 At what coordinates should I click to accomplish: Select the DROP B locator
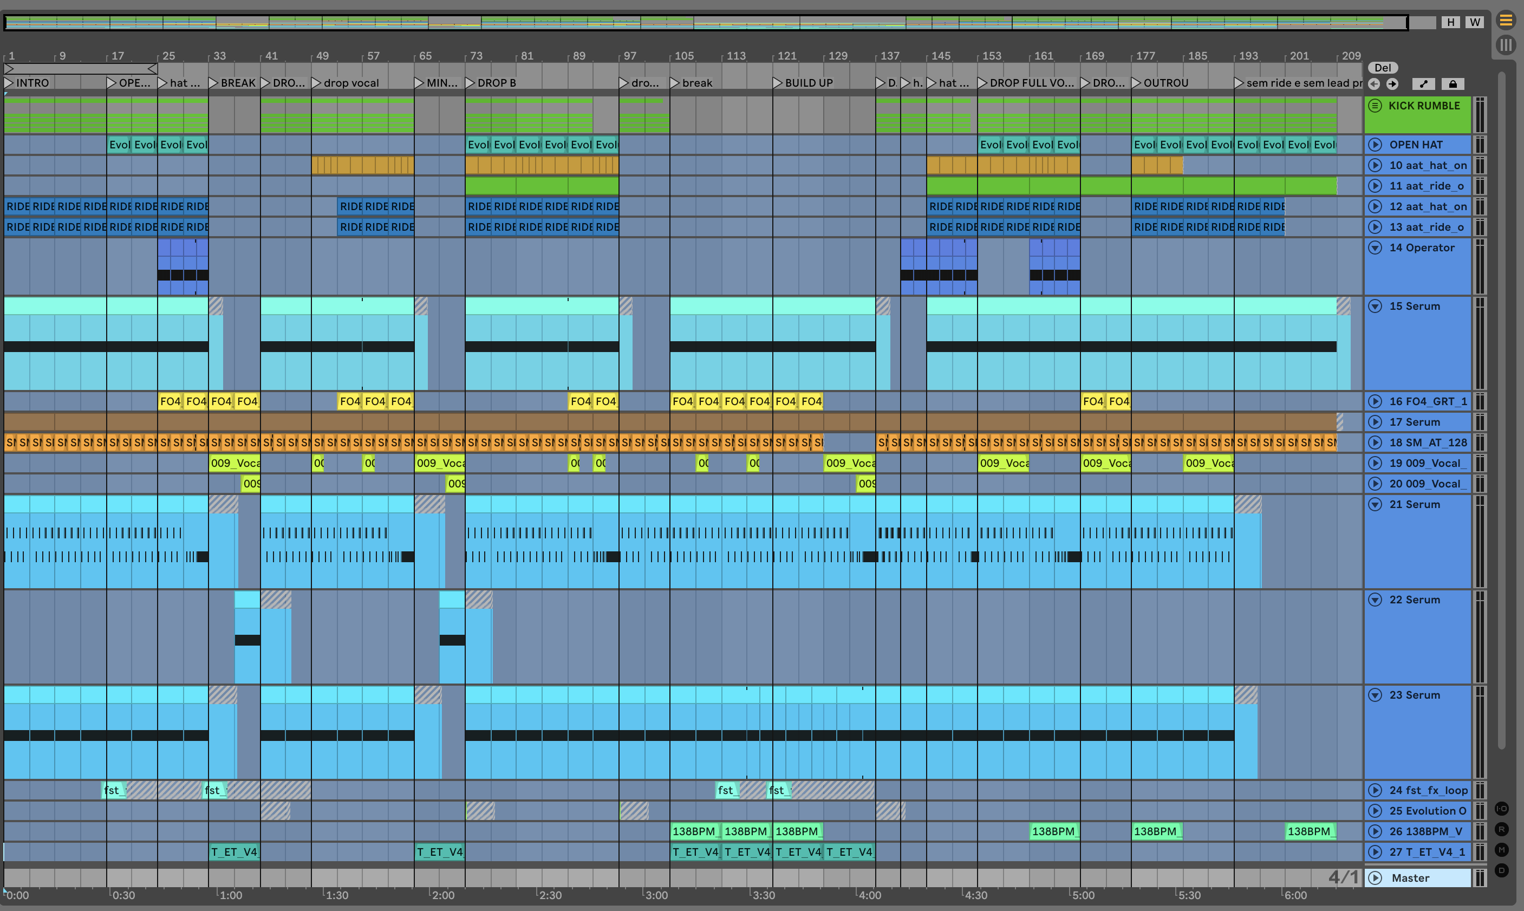(496, 83)
